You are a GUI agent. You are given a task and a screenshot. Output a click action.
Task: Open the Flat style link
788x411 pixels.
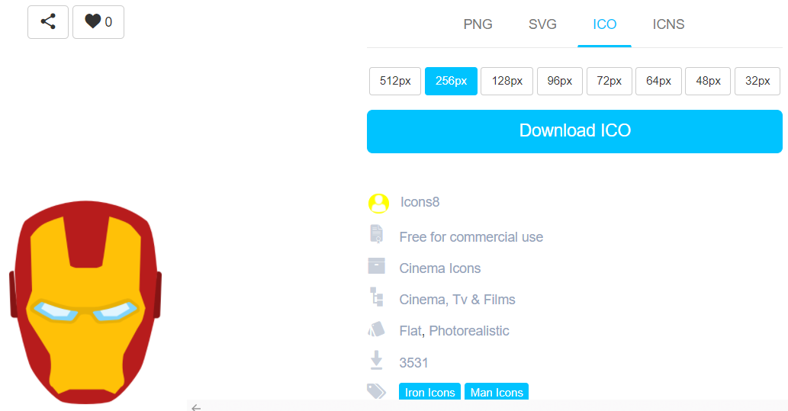click(x=411, y=331)
